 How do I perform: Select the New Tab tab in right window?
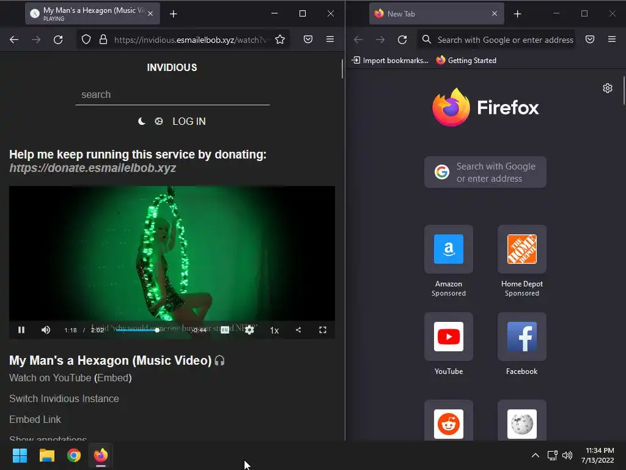436,13
